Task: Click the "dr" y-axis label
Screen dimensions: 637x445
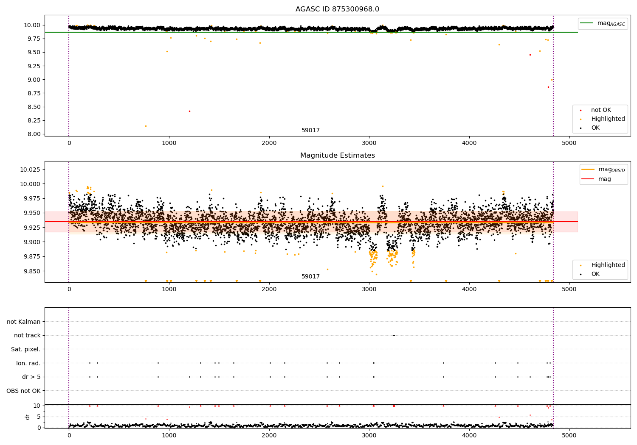Action: pyautogui.click(x=28, y=417)
